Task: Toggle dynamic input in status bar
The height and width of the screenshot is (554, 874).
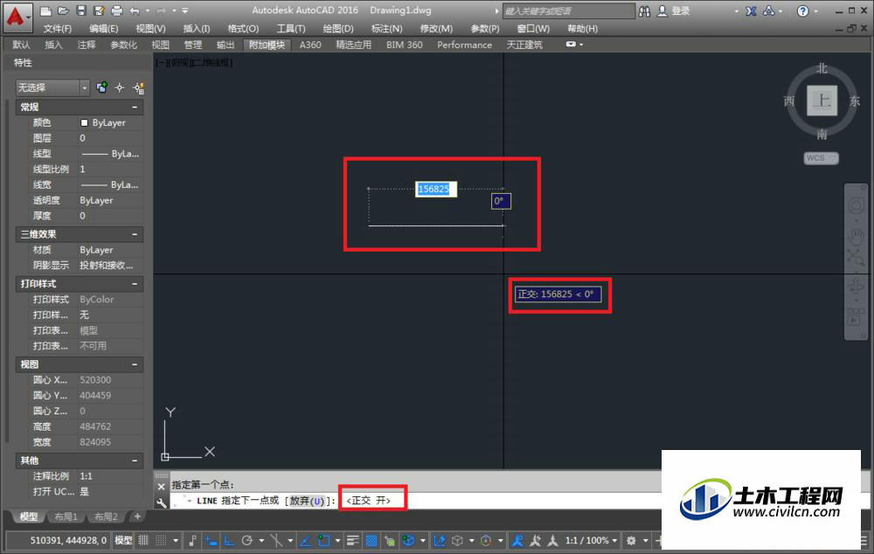Action: click(x=210, y=540)
